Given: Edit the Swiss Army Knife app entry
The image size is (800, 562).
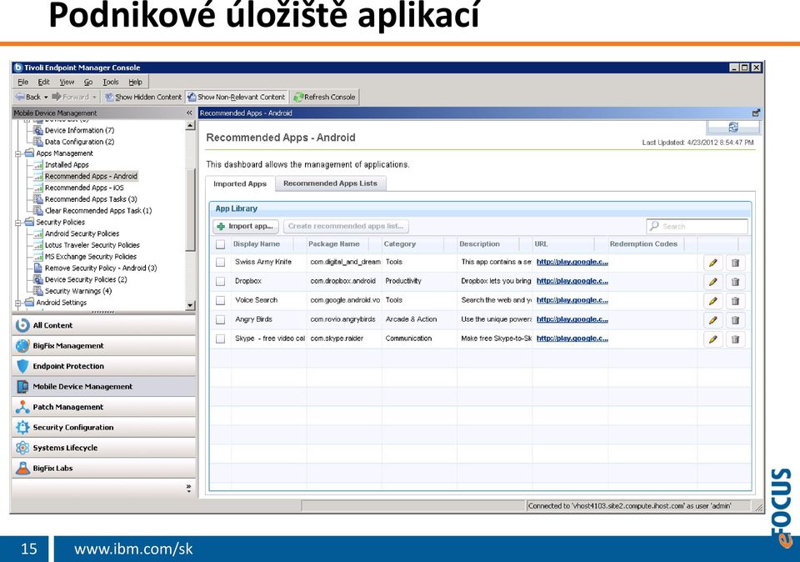Looking at the screenshot, I should (x=712, y=263).
